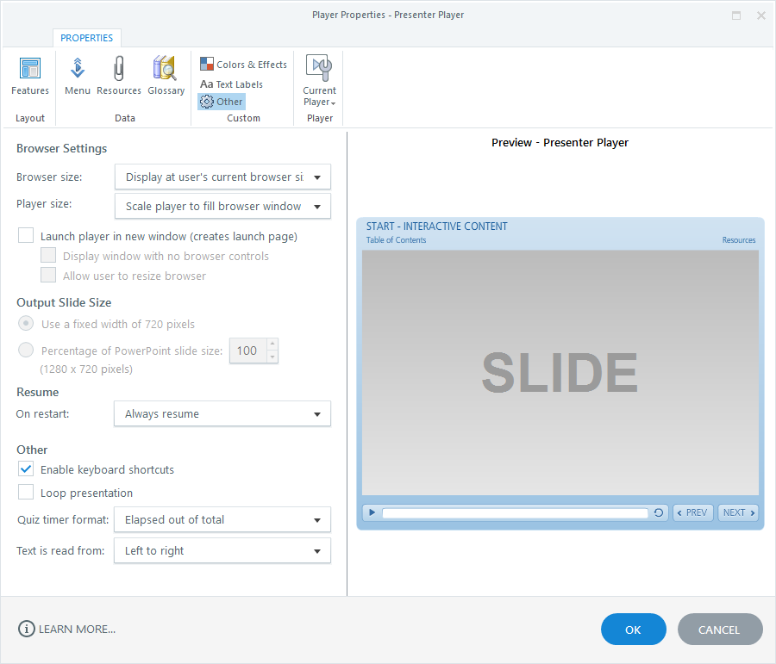Click the Learn More info icon
This screenshot has height=664, width=776.
tap(26, 629)
